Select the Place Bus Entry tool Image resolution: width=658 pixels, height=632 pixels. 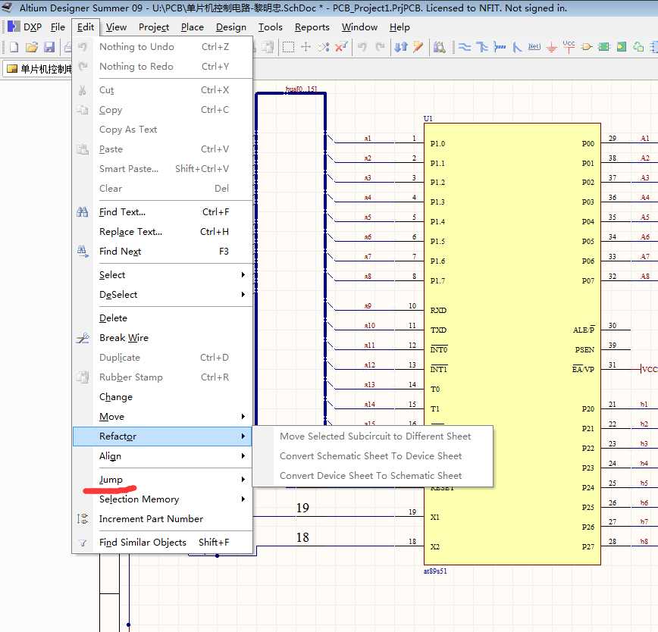click(516, 47)
